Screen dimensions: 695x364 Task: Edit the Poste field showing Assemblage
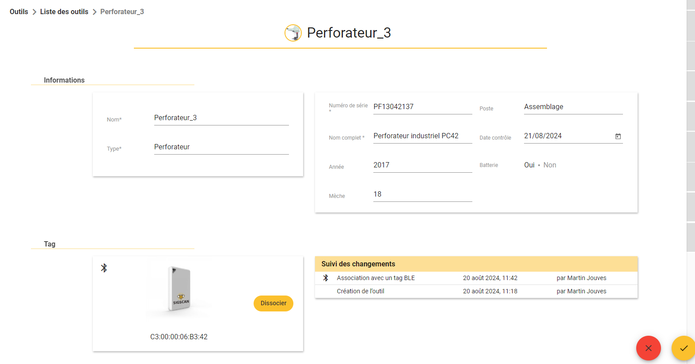pos(573,107)
